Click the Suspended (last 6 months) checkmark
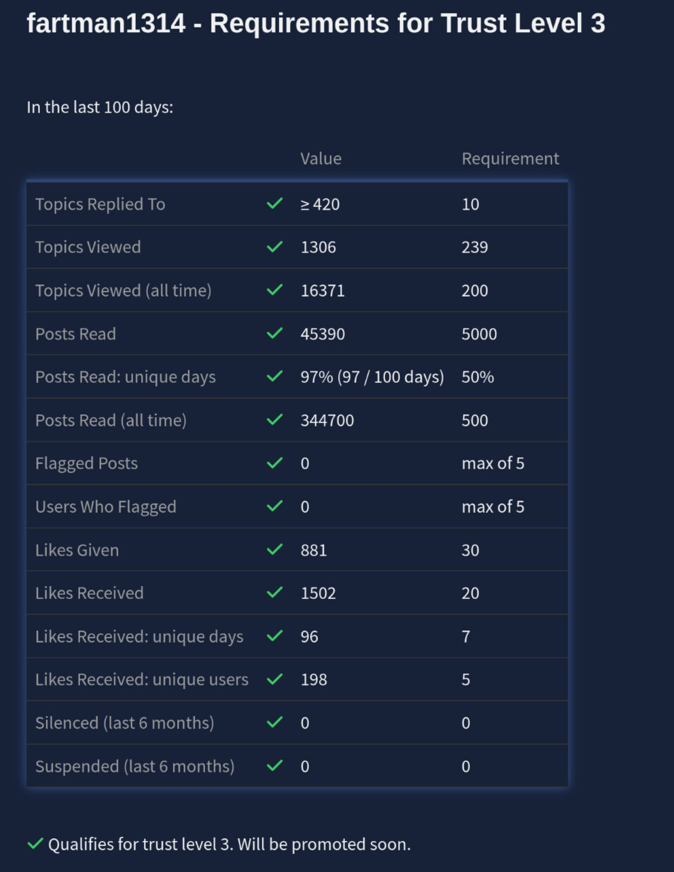674x872 pixels. (x=275, y=765)
